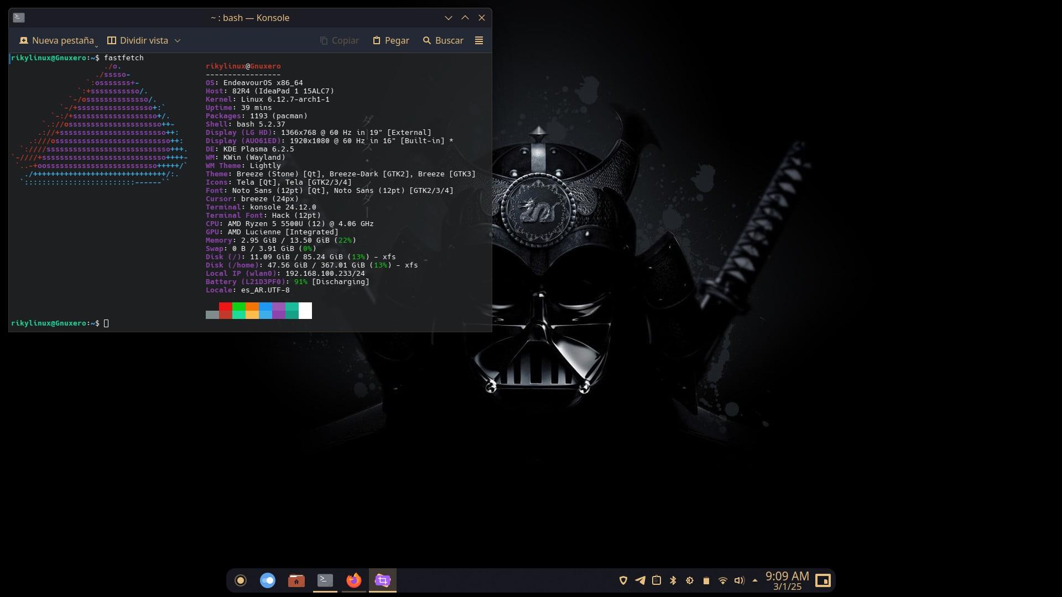Expand the Dividir vista dropdown arrow

pyautogui.click(x=178, y=40)
